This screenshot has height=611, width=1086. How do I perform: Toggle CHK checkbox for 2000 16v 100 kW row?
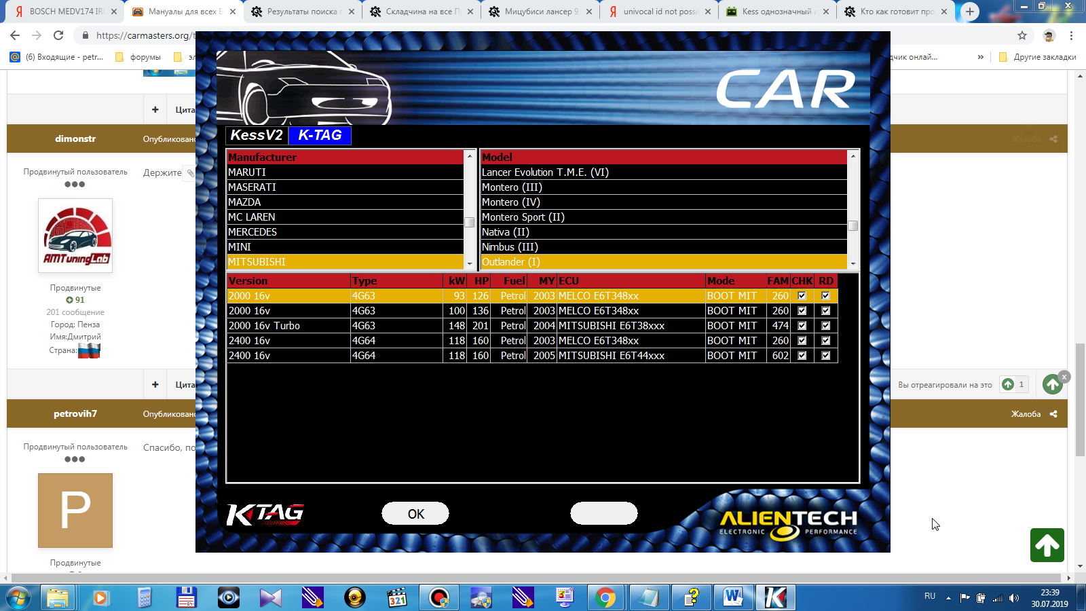point(802,310)
